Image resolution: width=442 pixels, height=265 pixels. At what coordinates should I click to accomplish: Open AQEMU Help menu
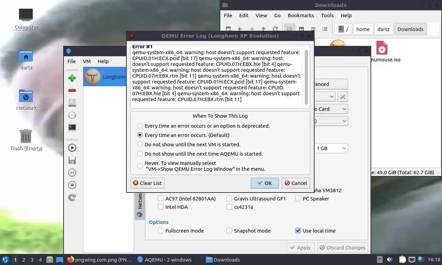(x=103, y=61)
